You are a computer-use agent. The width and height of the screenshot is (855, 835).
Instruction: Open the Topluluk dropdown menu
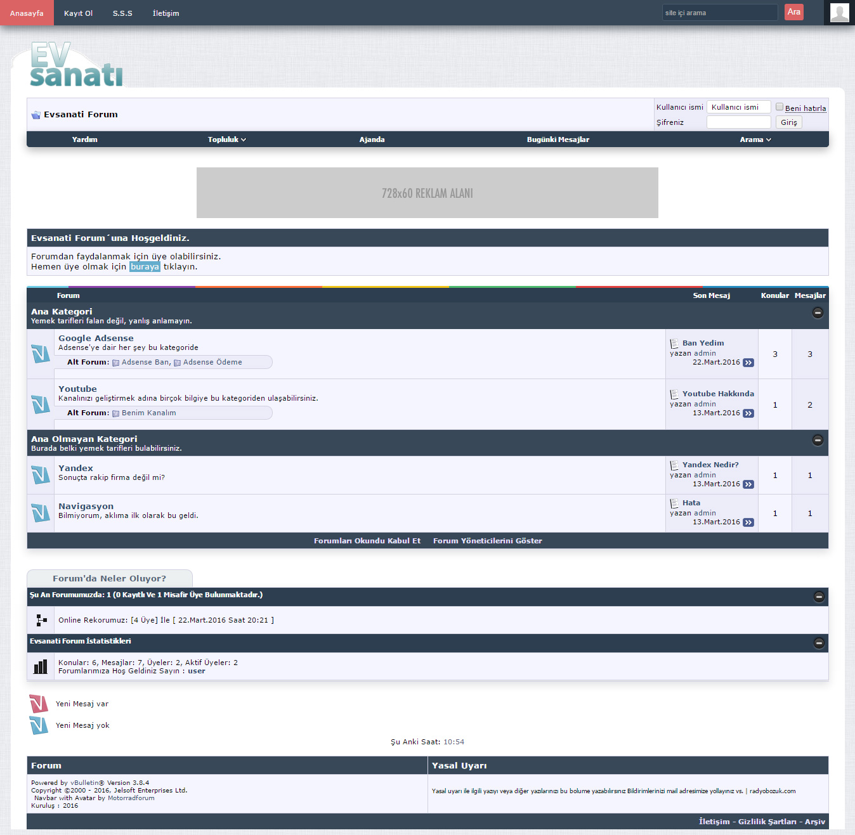coord(226,139)
